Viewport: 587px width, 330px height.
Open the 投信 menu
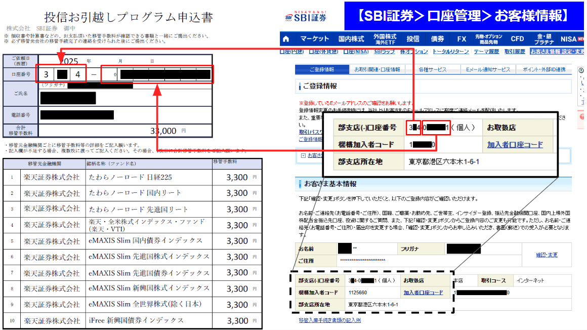click(x=413, y=39)
